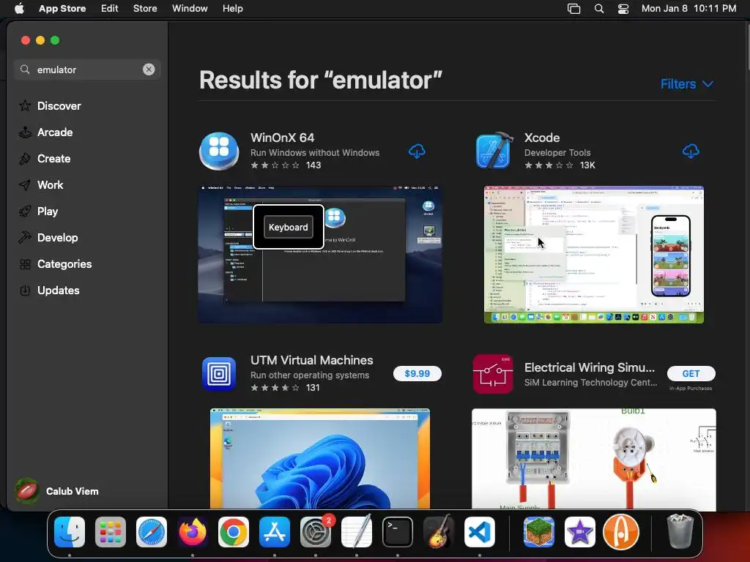The image size is (750, 562).
Task: Click the WinOnX 64 star rating
Action: [275, 165]
